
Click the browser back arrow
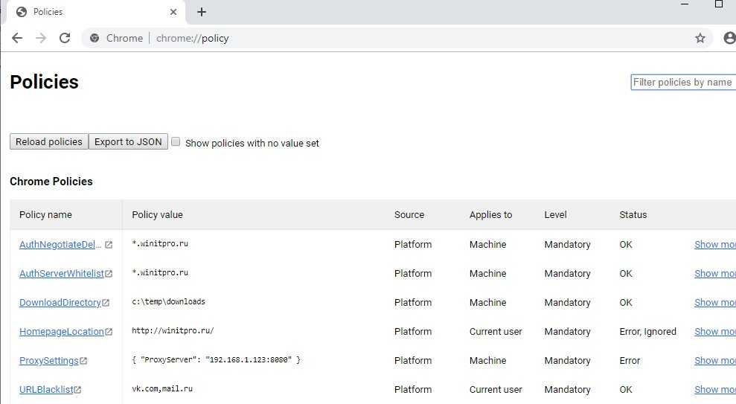(17, 38)
